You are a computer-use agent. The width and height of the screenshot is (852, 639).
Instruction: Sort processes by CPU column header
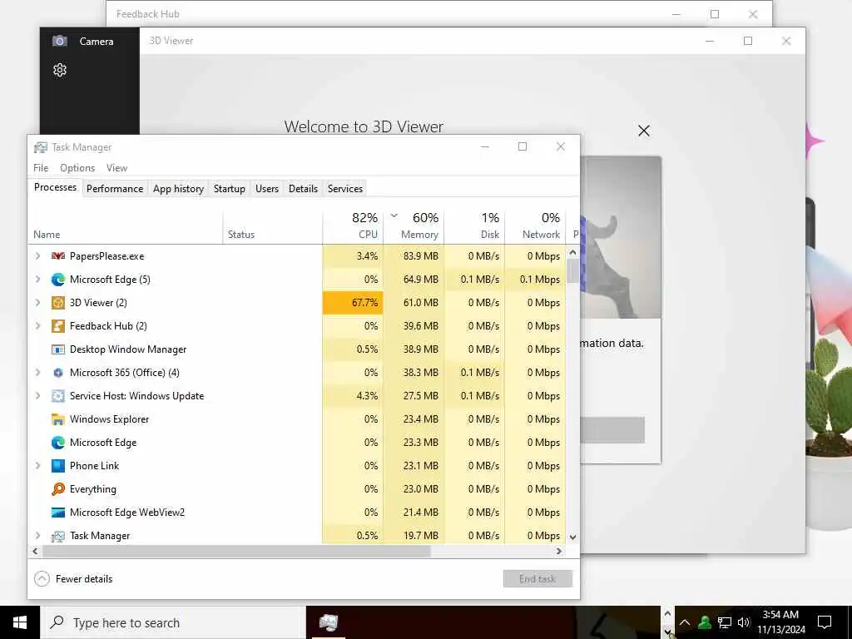tap(353, 226)
